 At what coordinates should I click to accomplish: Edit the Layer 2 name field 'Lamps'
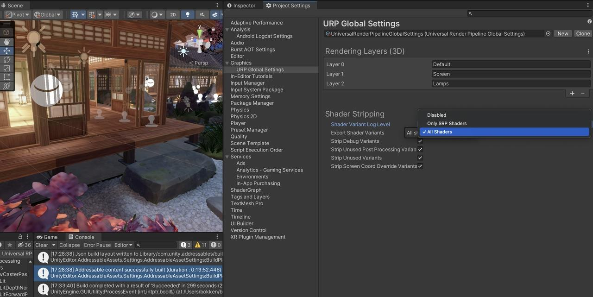[511, 83]
